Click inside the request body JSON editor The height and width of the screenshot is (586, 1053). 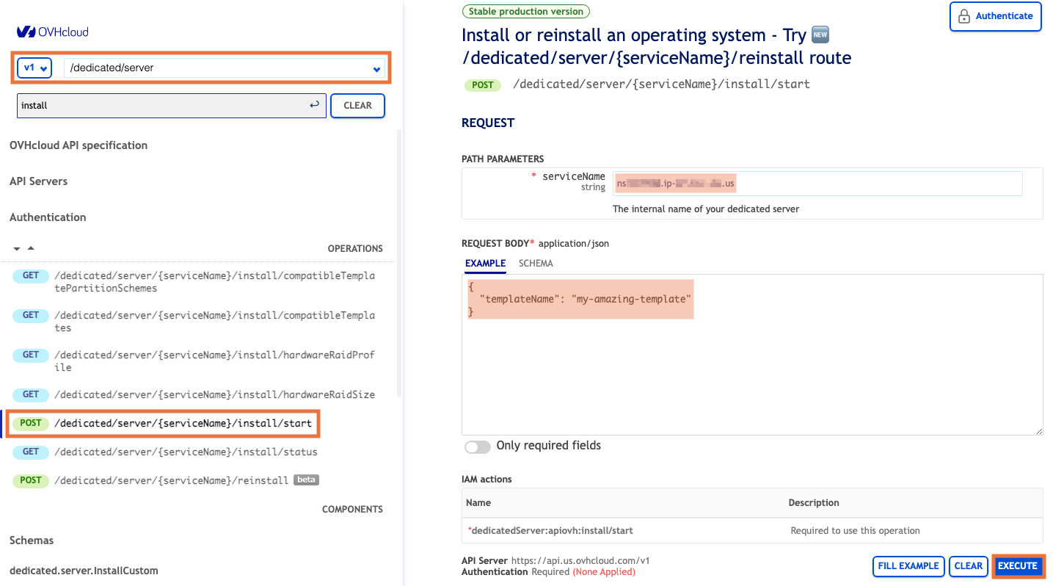[752, 355]
